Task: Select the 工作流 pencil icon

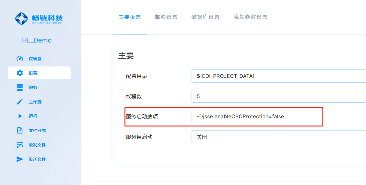Action: click(20, 101)
